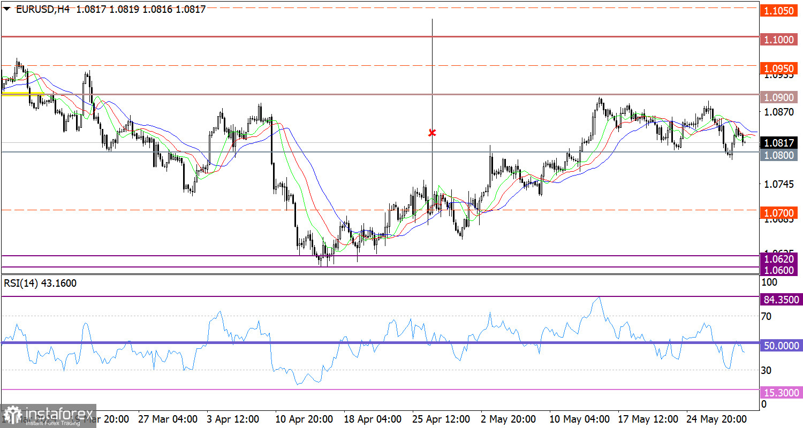Click the short yellow line segment near 1.0900
803x428 pixels.
click(x=24, y=94)
